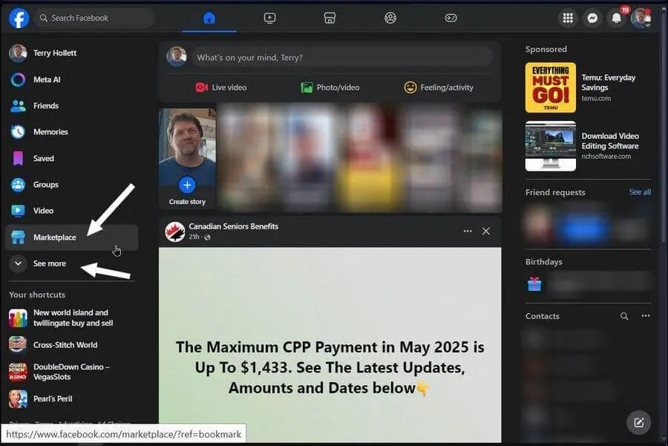The image size is (668, 446).
Task: Open the CPP Payment post image
Action: click(330, 345)
